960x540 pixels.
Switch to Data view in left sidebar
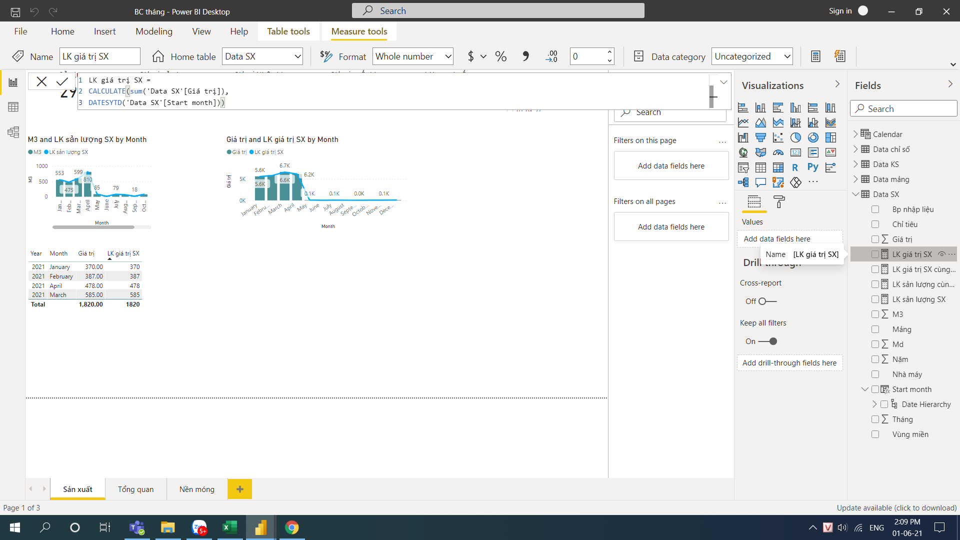click(x=13, y=107)
